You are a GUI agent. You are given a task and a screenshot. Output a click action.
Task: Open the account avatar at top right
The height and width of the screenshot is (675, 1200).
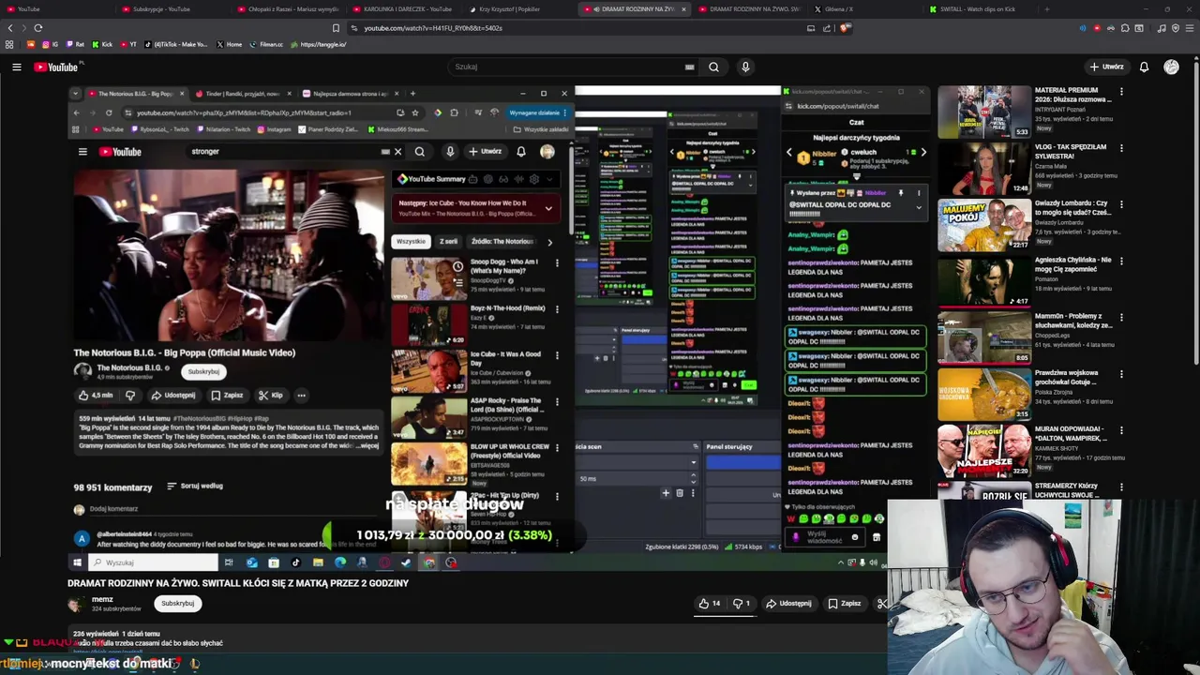[1171, 67]
